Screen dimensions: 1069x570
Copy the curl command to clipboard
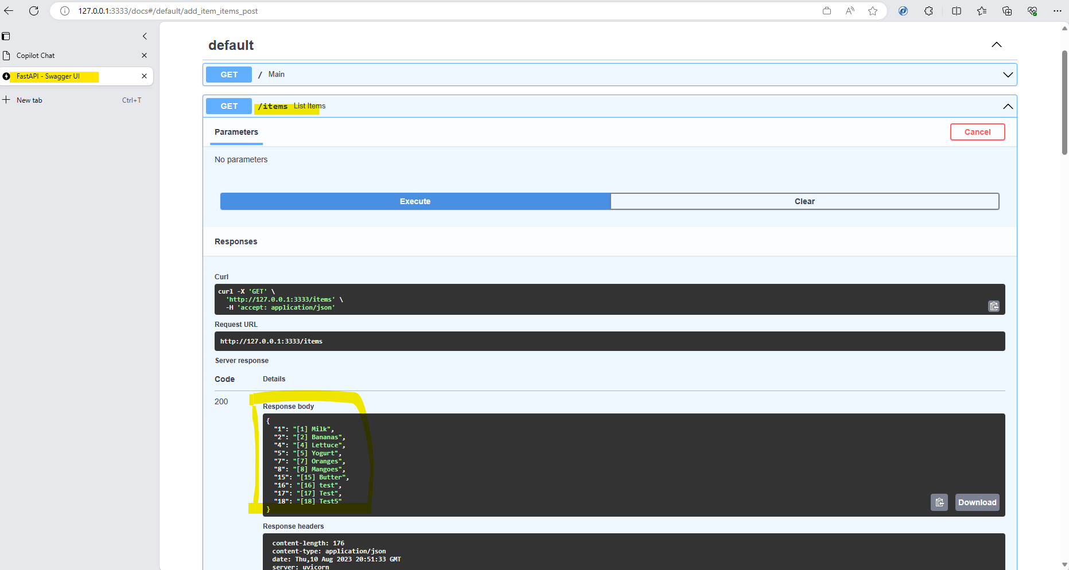[994, 306]
